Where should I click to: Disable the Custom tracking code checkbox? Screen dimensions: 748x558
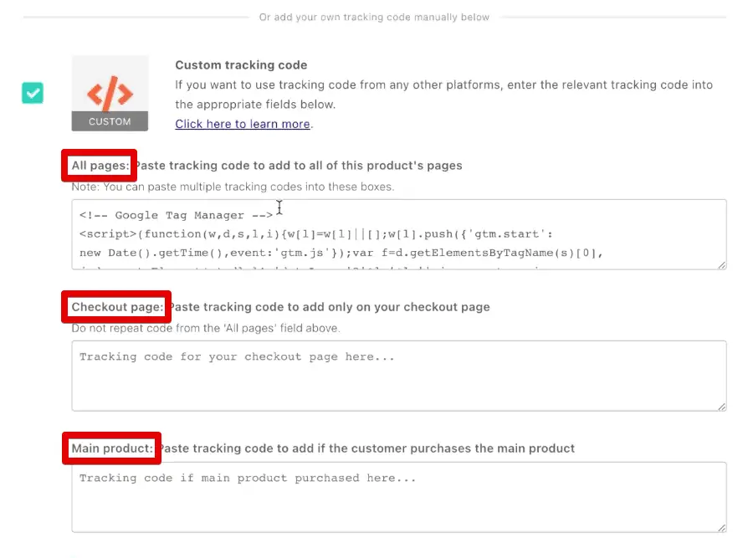coord(32,94)
